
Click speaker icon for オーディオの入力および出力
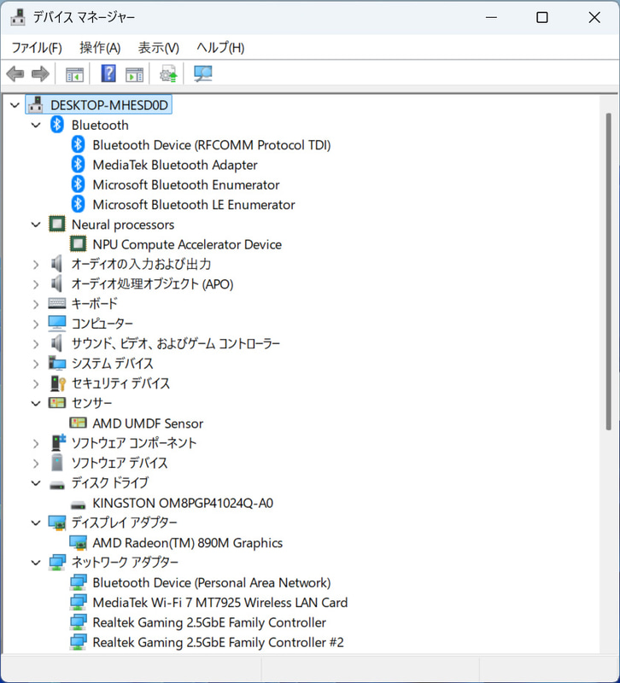(56, 264)
